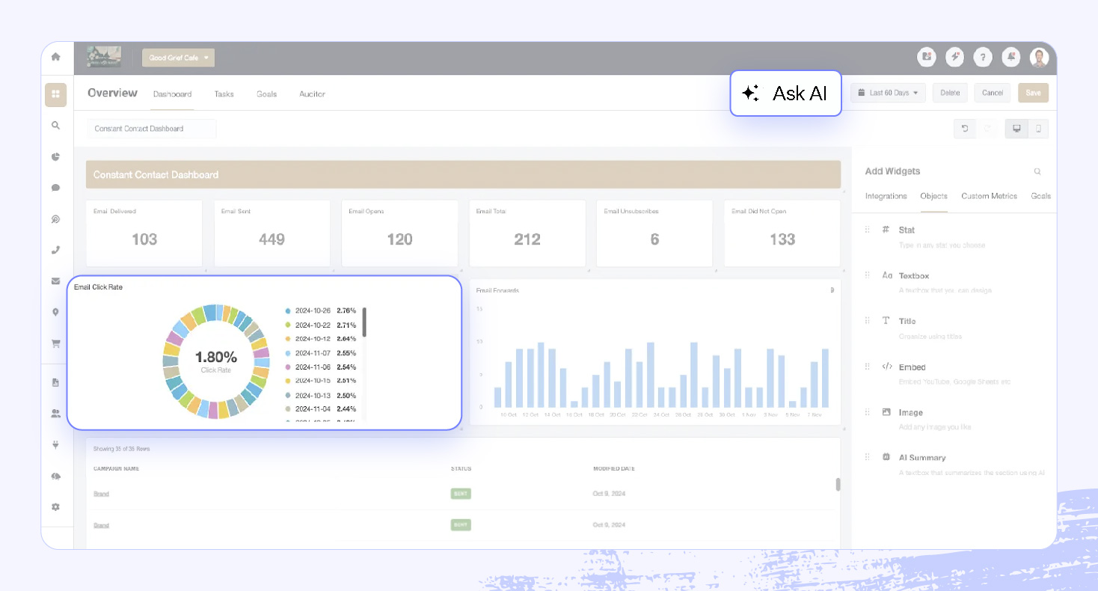Open the Good Grief Cafe dropdown
The image size is (1098, 591).
pos(178,58)
